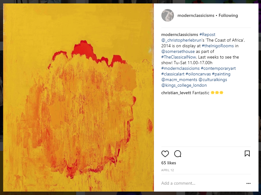261x195 pixels.
Task: Click the comment speech bubble icon
Action: click(x=178, y=154)
